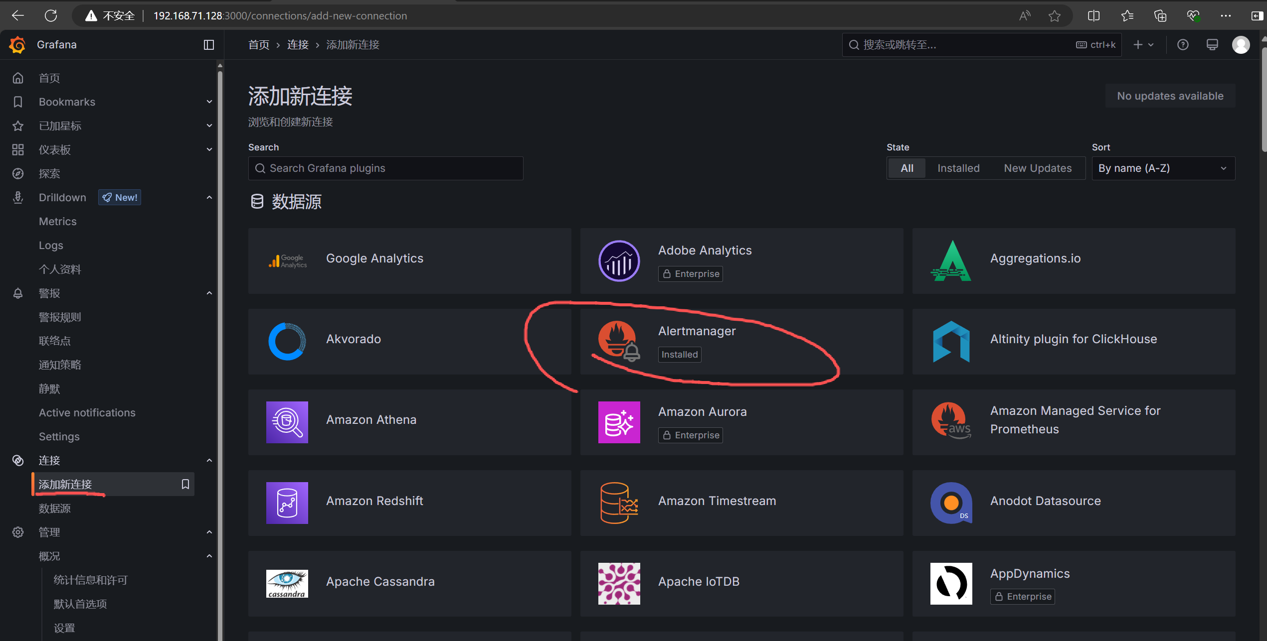Collapse the 警报 sidebar section
Viewport: 1267px width, 641px height.
(209, 293)
